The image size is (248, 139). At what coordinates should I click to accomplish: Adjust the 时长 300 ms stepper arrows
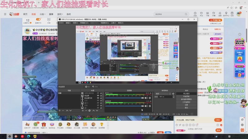coord(174,97)
